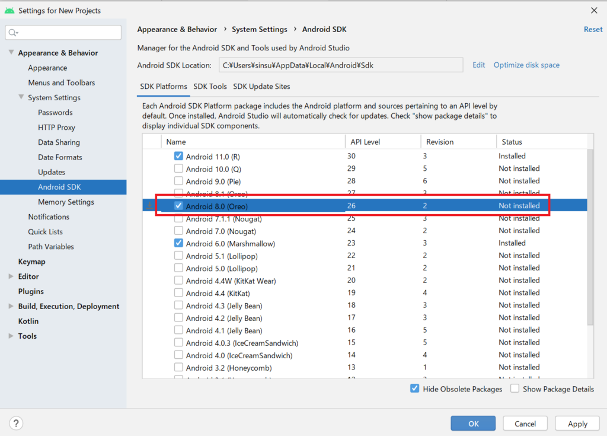
Task: Select the Android 4.0 (IceCreamSandwich) row
Action: click(365, 355)
